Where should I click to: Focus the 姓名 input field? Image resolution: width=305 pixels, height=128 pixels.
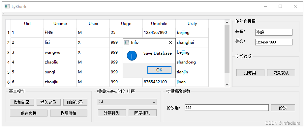coord(274,32)
